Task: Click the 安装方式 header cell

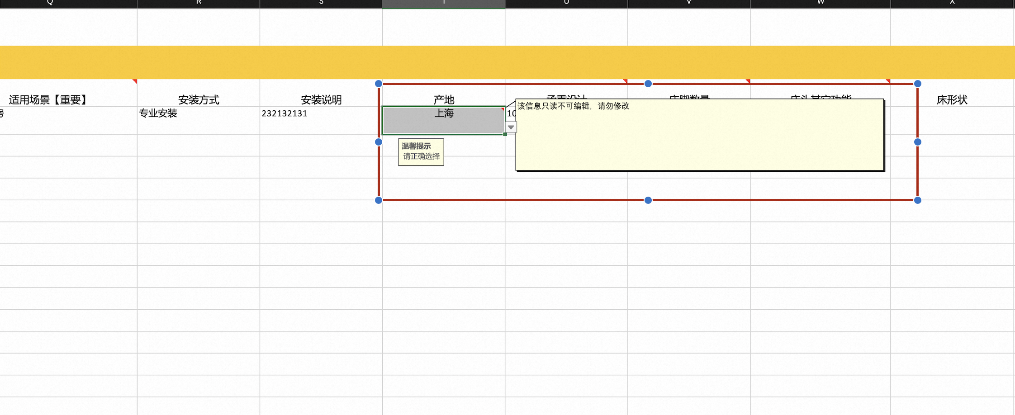Action: coord(198,99)
